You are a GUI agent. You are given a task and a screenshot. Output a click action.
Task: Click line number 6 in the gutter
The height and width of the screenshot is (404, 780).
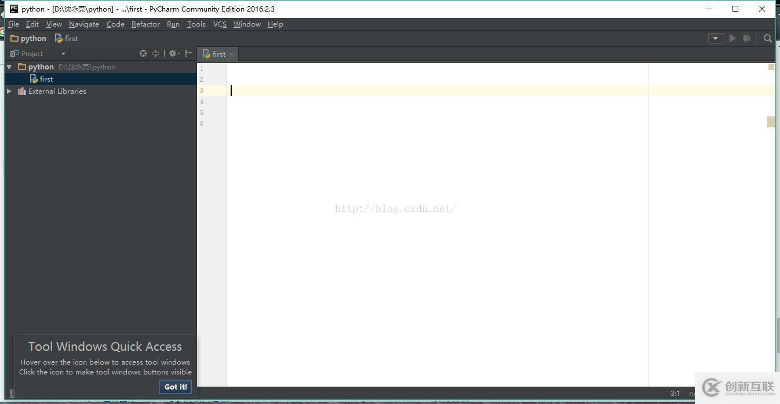coord(202,123)
